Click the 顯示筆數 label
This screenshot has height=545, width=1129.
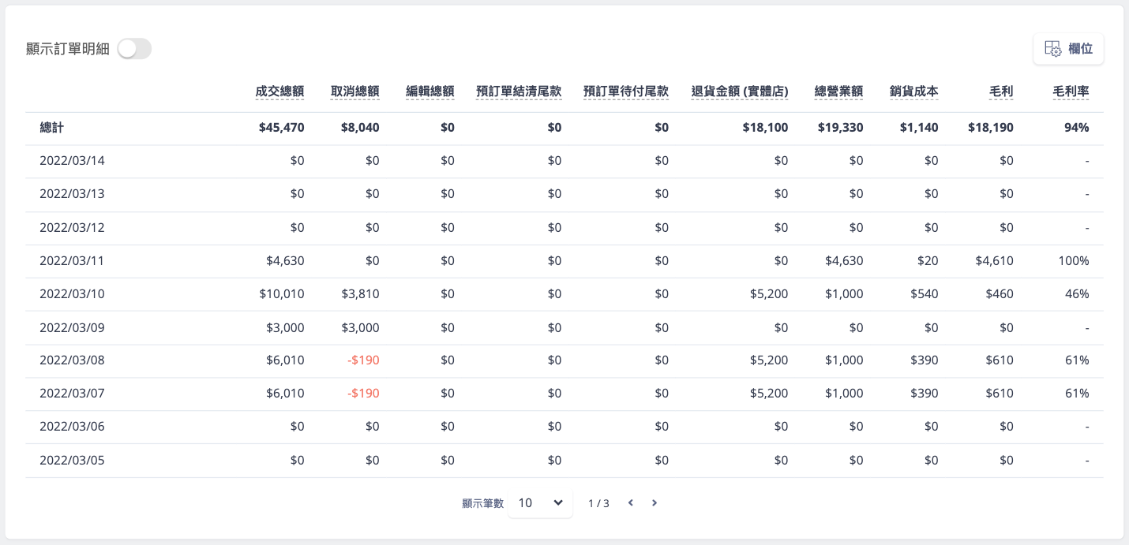pyautogui.click(x=482, y=503)
